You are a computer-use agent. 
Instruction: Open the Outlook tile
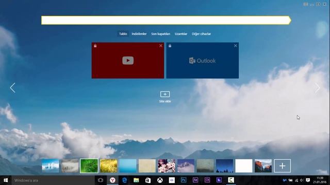203,61
